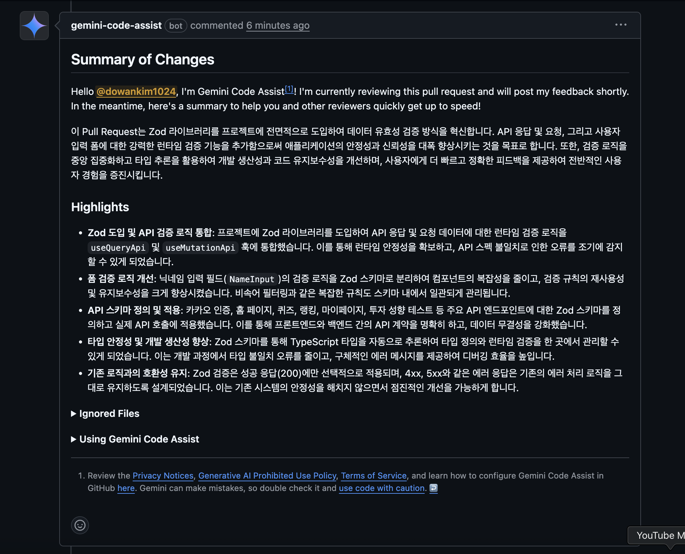Open the Generative AI Prohibited Use Policy
This screenshot has width=685, height=554.
tap(267, 476)
